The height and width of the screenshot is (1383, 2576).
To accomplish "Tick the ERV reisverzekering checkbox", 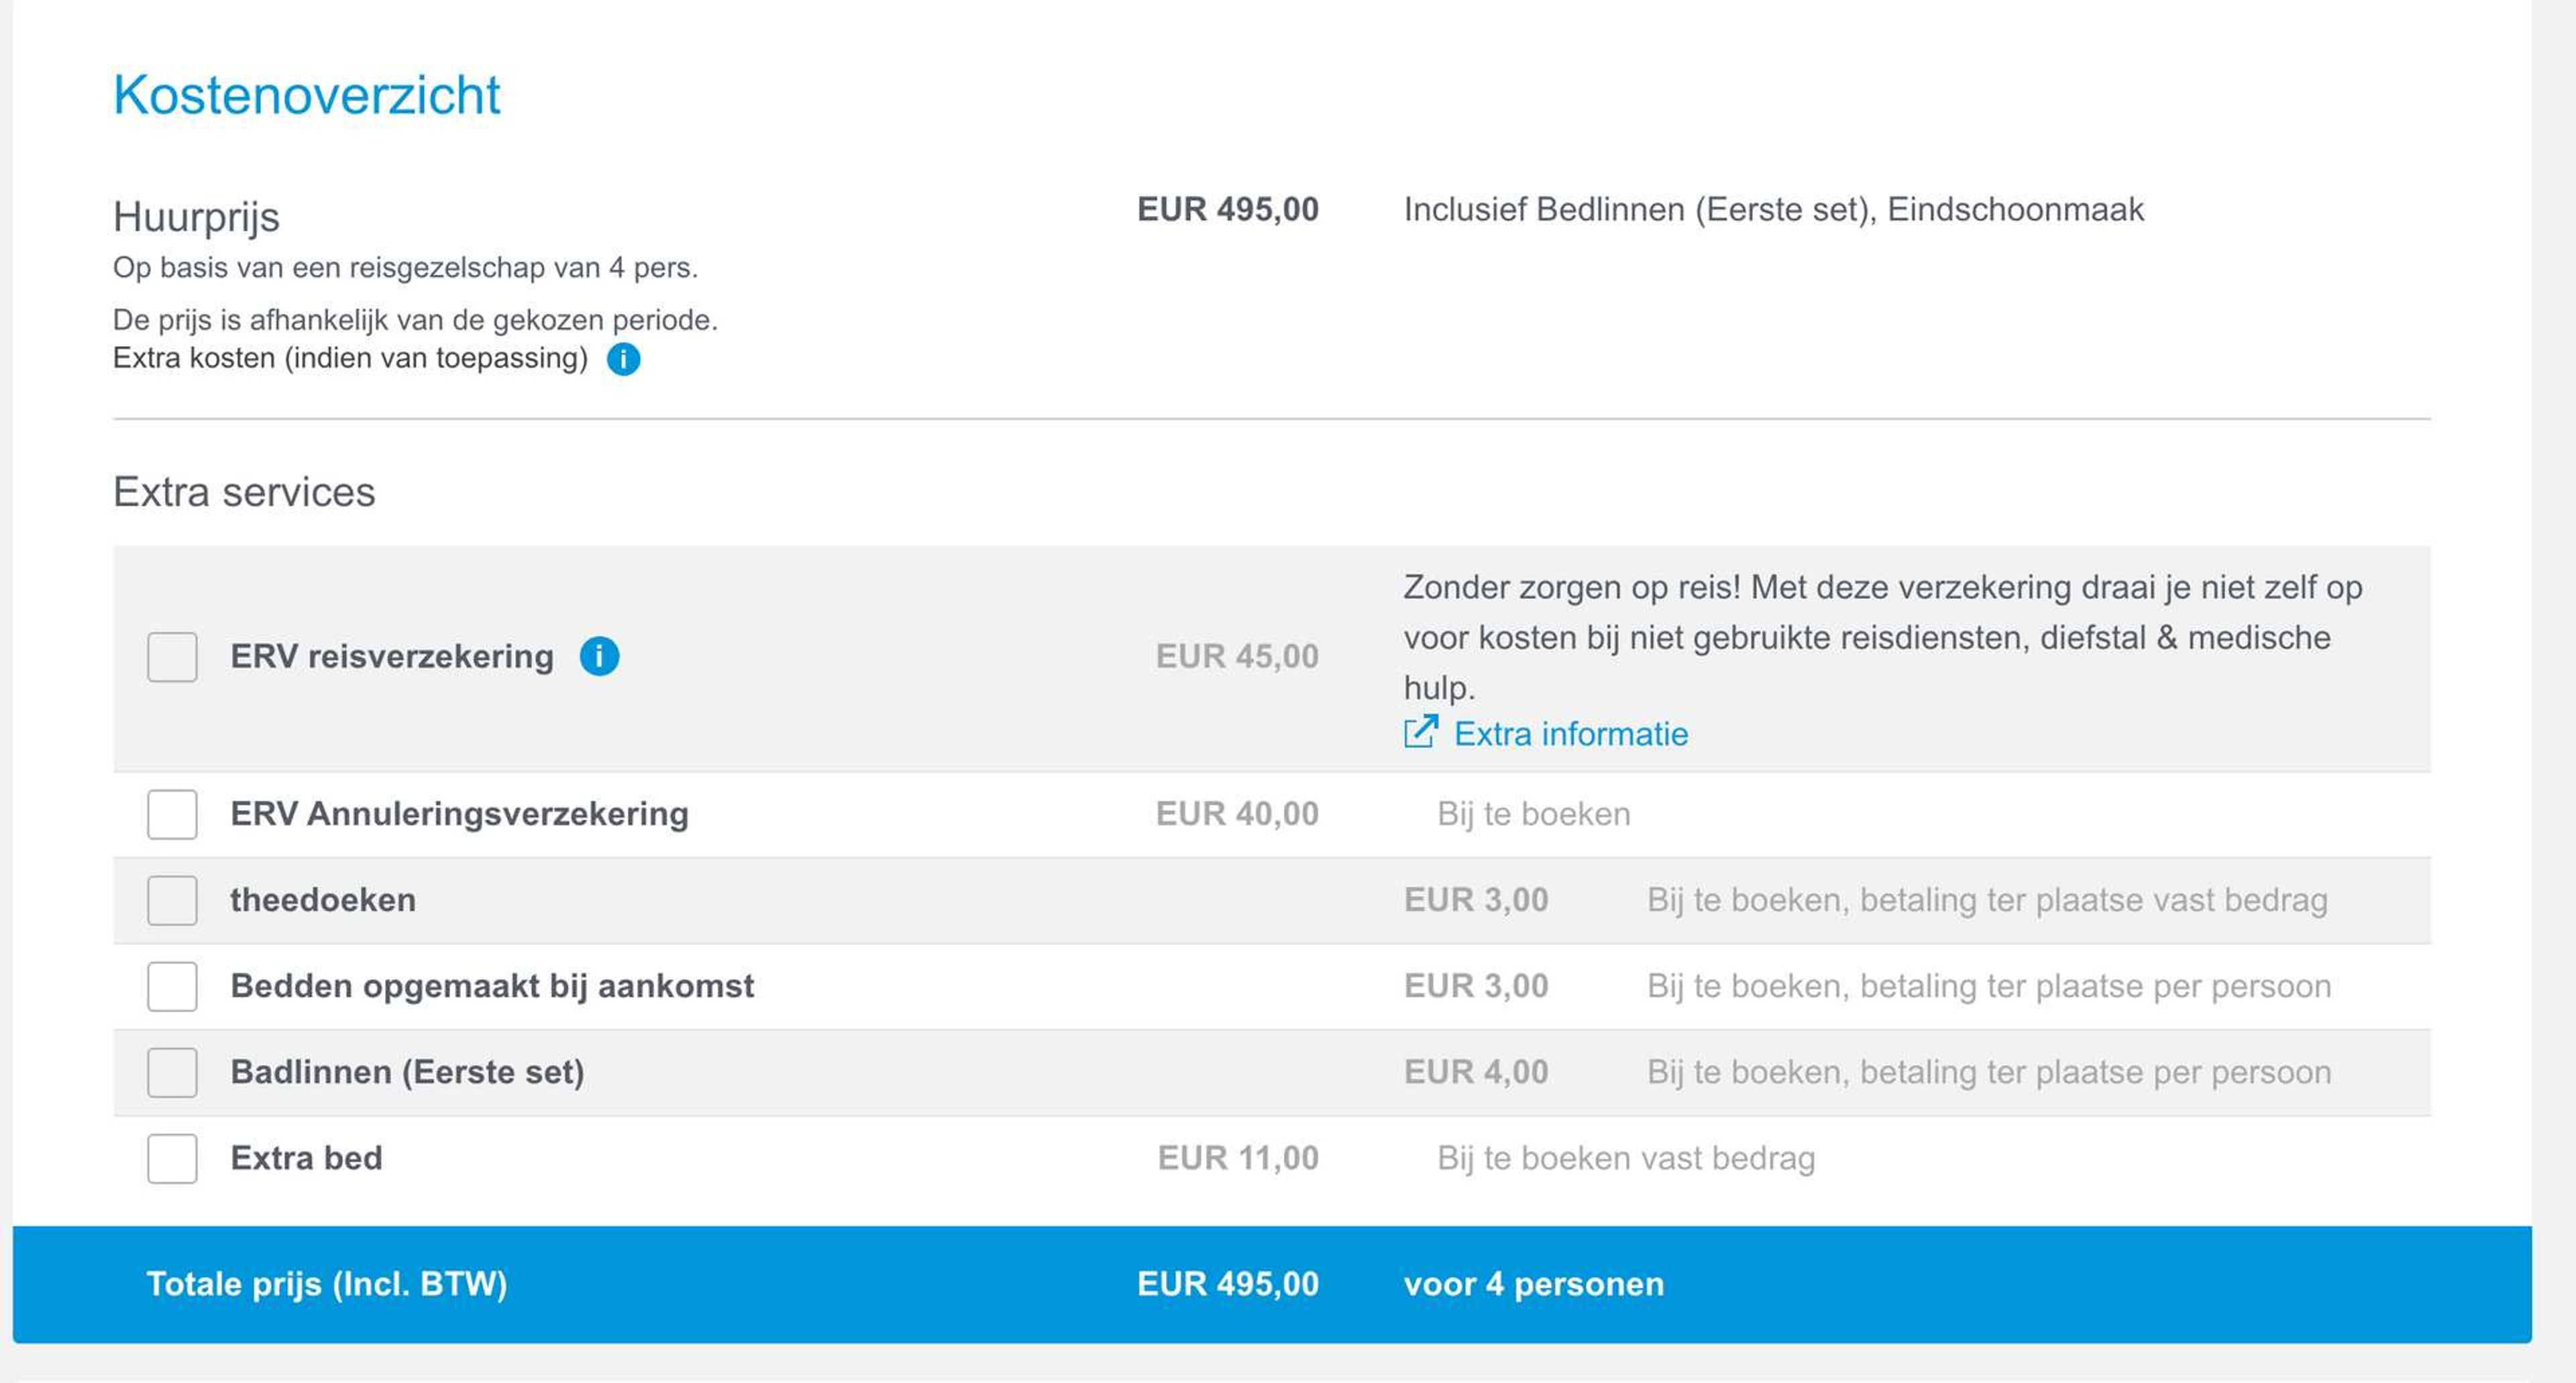I will [172, 657].
